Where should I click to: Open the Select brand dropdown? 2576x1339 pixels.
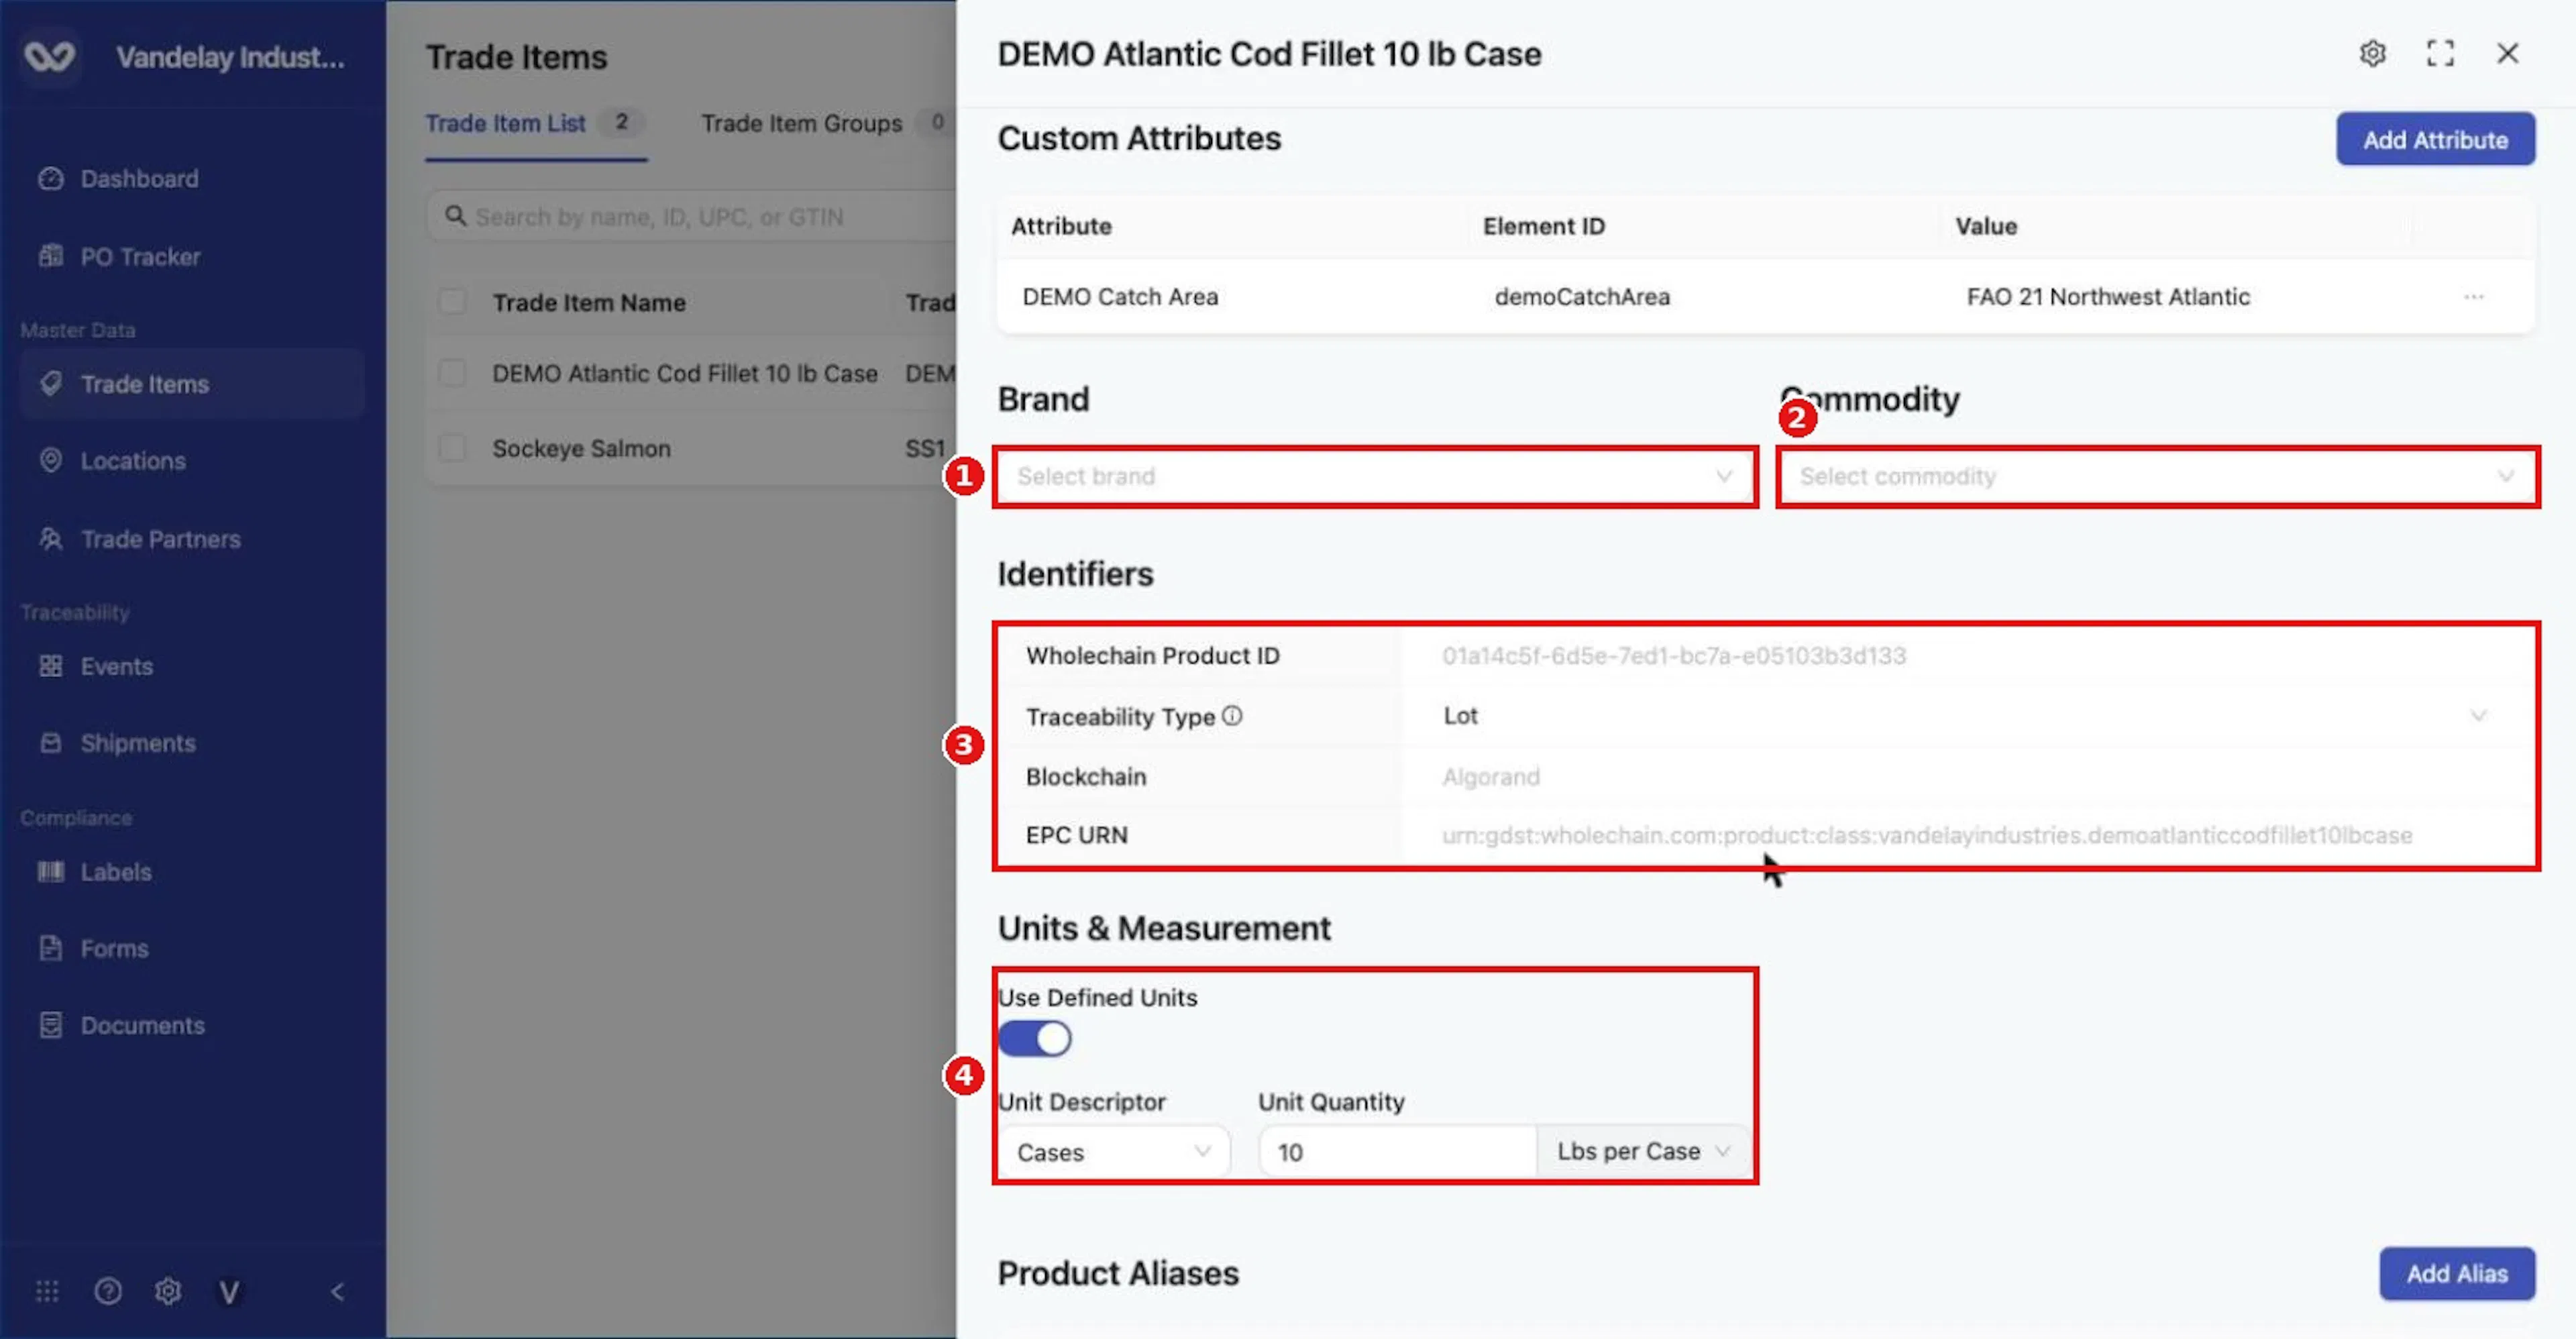coord(1375,476)
